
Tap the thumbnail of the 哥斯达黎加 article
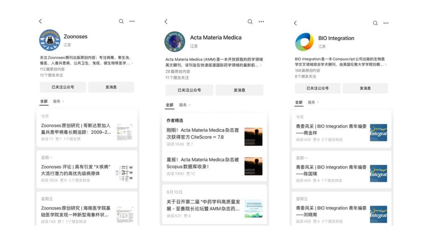pos(124,132)
